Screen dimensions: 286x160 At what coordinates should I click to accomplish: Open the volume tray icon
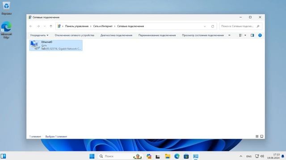(x=262, y=156)
